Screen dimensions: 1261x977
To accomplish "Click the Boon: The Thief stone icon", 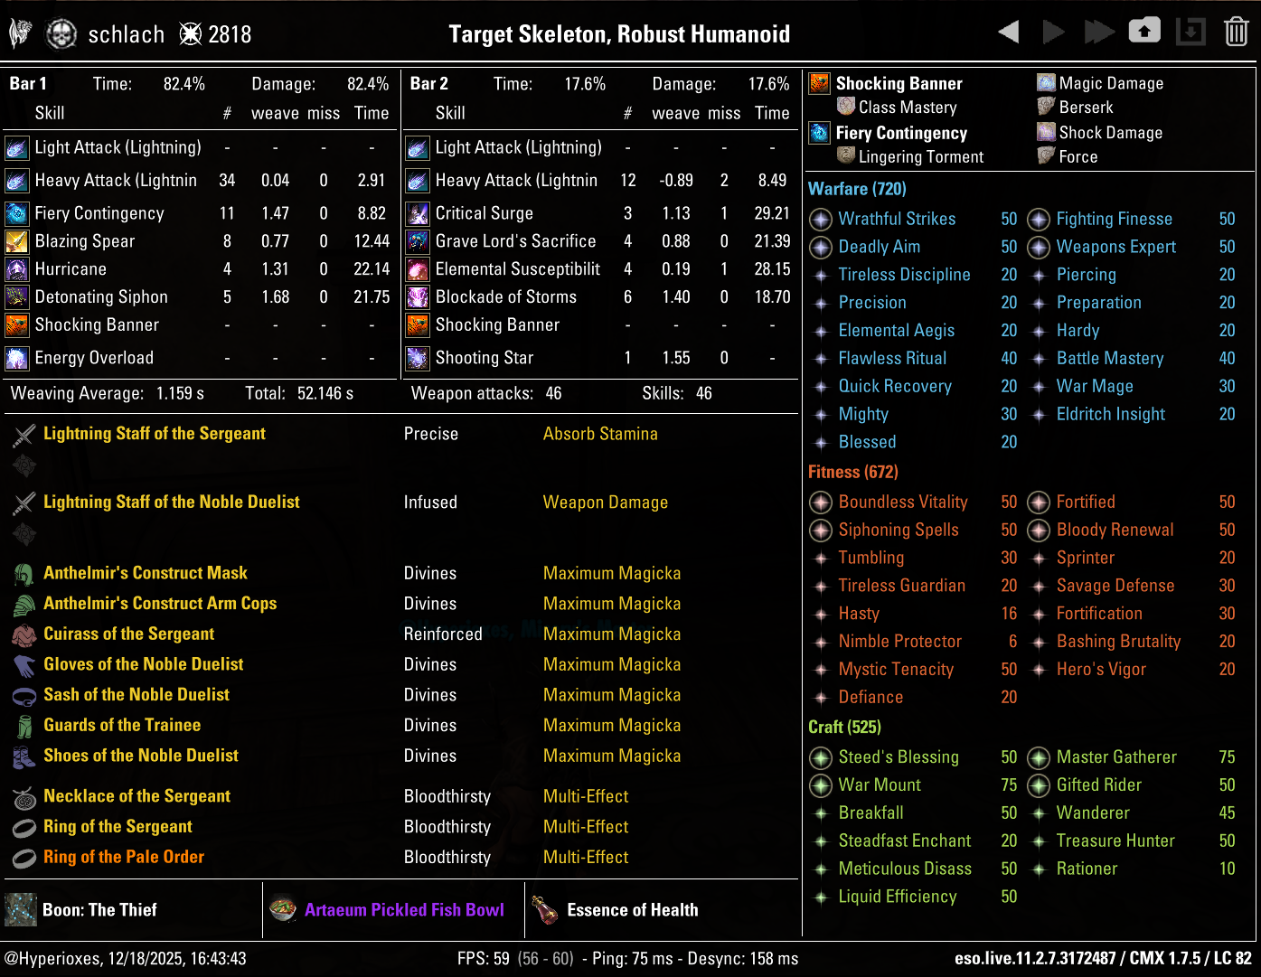I will coord(21,909).
